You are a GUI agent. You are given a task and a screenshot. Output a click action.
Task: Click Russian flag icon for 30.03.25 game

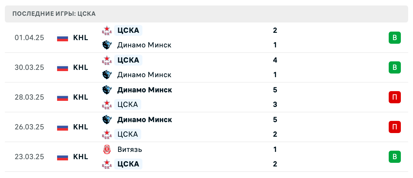[63, 67]
